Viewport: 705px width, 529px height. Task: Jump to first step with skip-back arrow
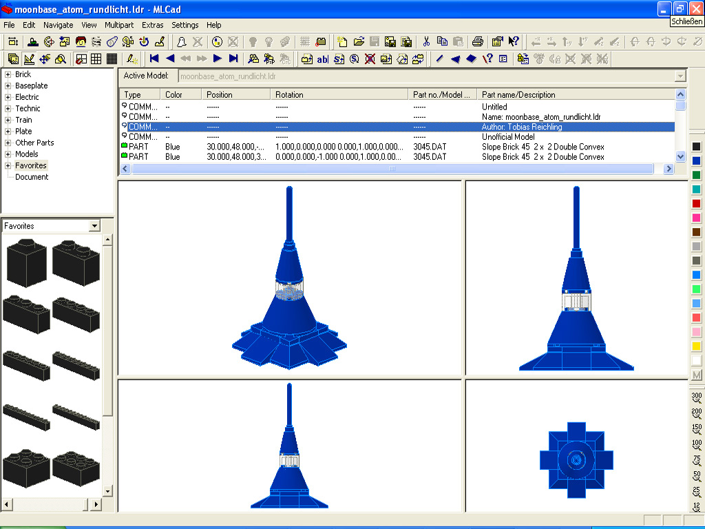(x=154, y=59)
